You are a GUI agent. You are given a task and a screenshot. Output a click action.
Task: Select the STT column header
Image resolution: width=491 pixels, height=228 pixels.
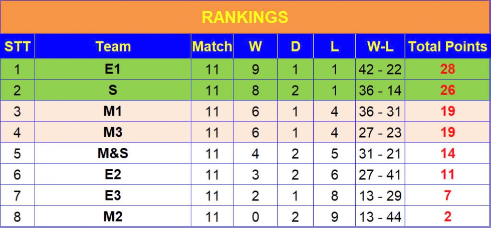[x=18, y=46]
